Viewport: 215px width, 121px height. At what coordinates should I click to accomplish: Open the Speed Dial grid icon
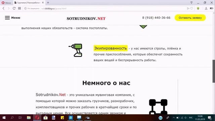coord(19,8)
